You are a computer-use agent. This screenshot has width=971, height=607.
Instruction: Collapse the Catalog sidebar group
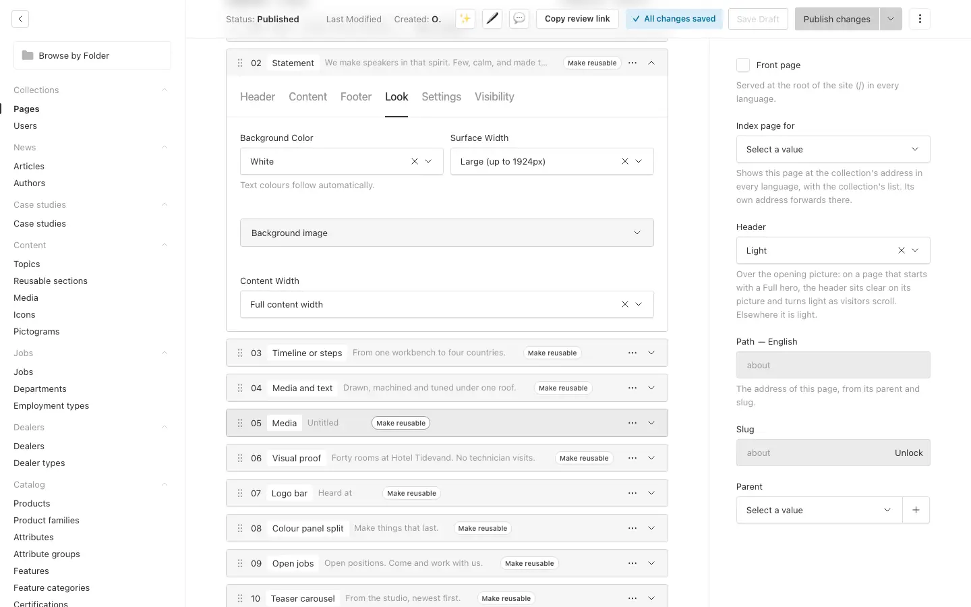(165, 484)
